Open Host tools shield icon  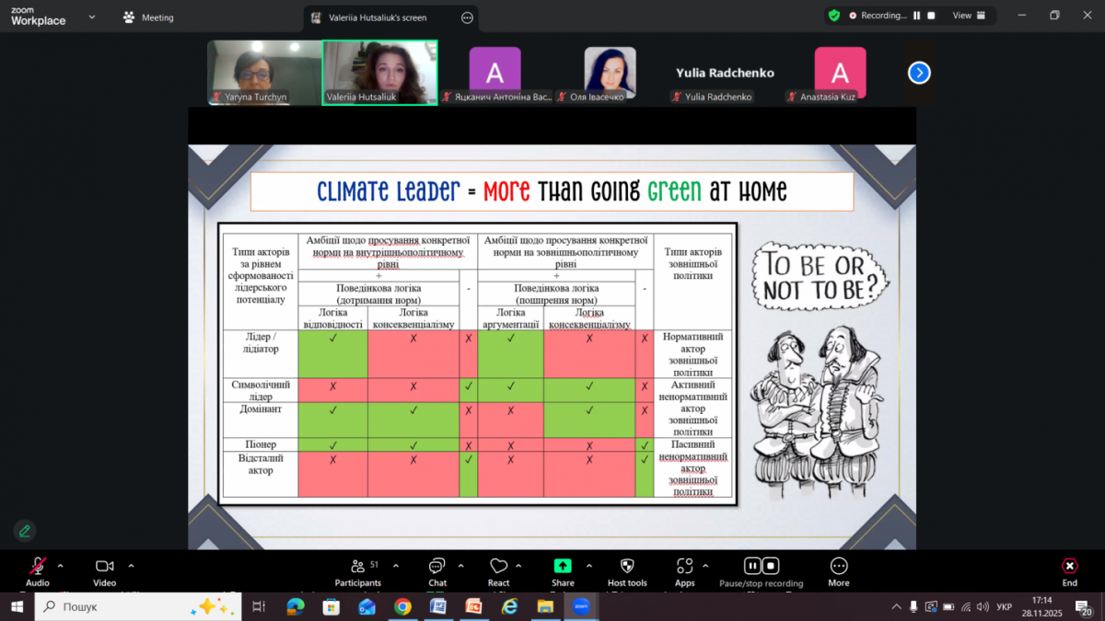click(627, 566)
